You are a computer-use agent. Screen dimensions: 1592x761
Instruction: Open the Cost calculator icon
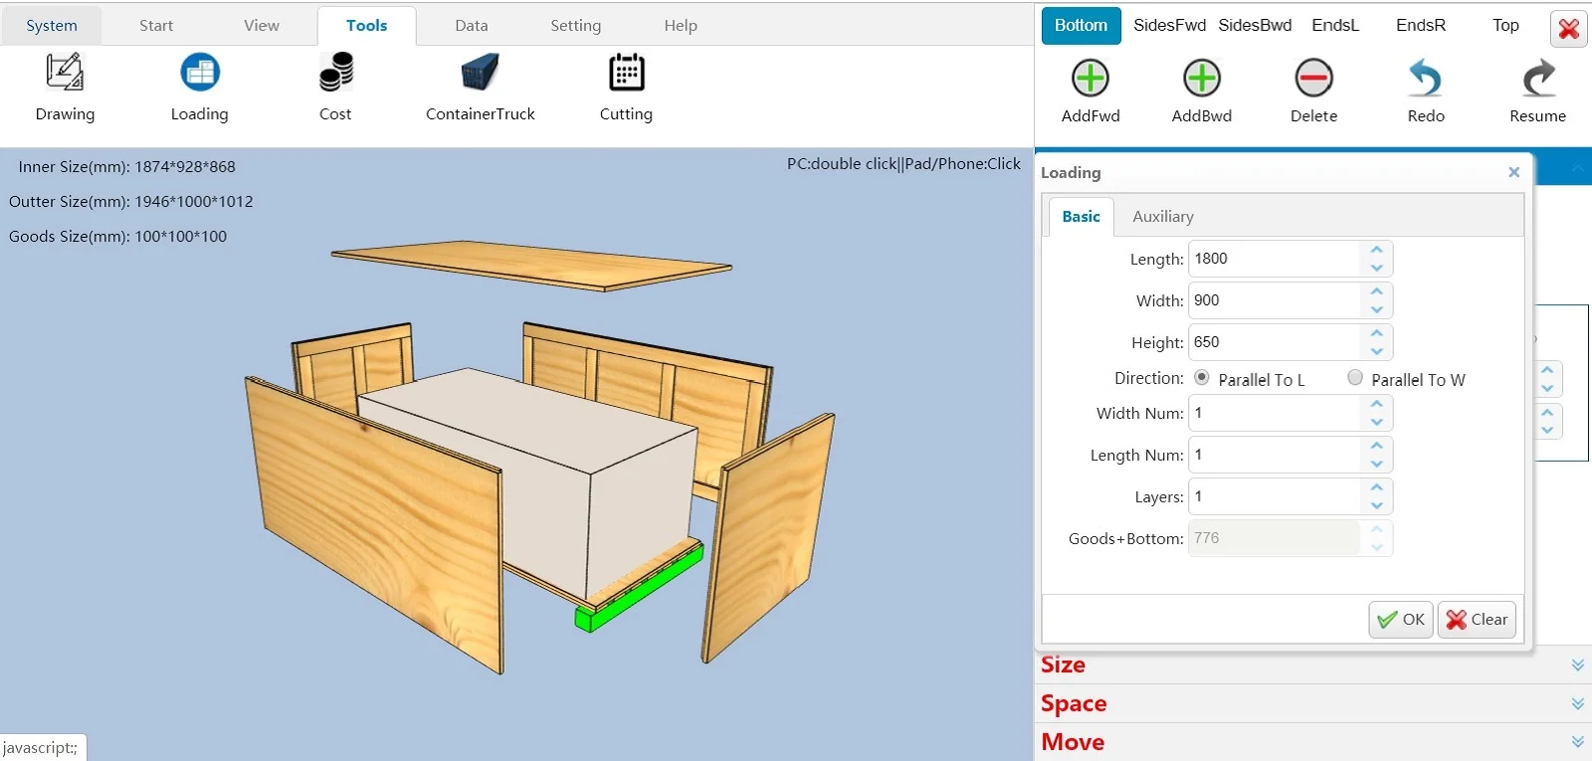pos(335,88)
